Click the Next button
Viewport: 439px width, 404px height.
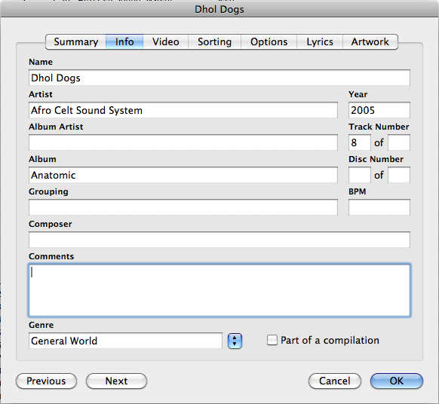pyautogui.click(x=116, y=381)
